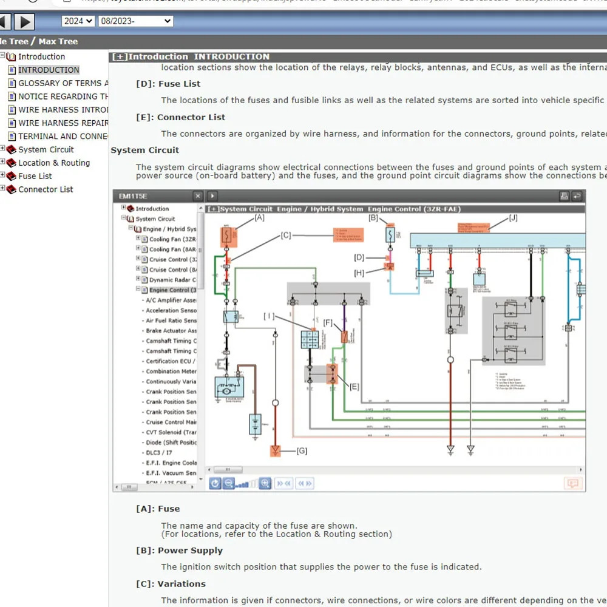Viewport: 607px width, 607px height.
Task: Click the play arrow beside EM11T5E
Action: [x=212, y=196]
